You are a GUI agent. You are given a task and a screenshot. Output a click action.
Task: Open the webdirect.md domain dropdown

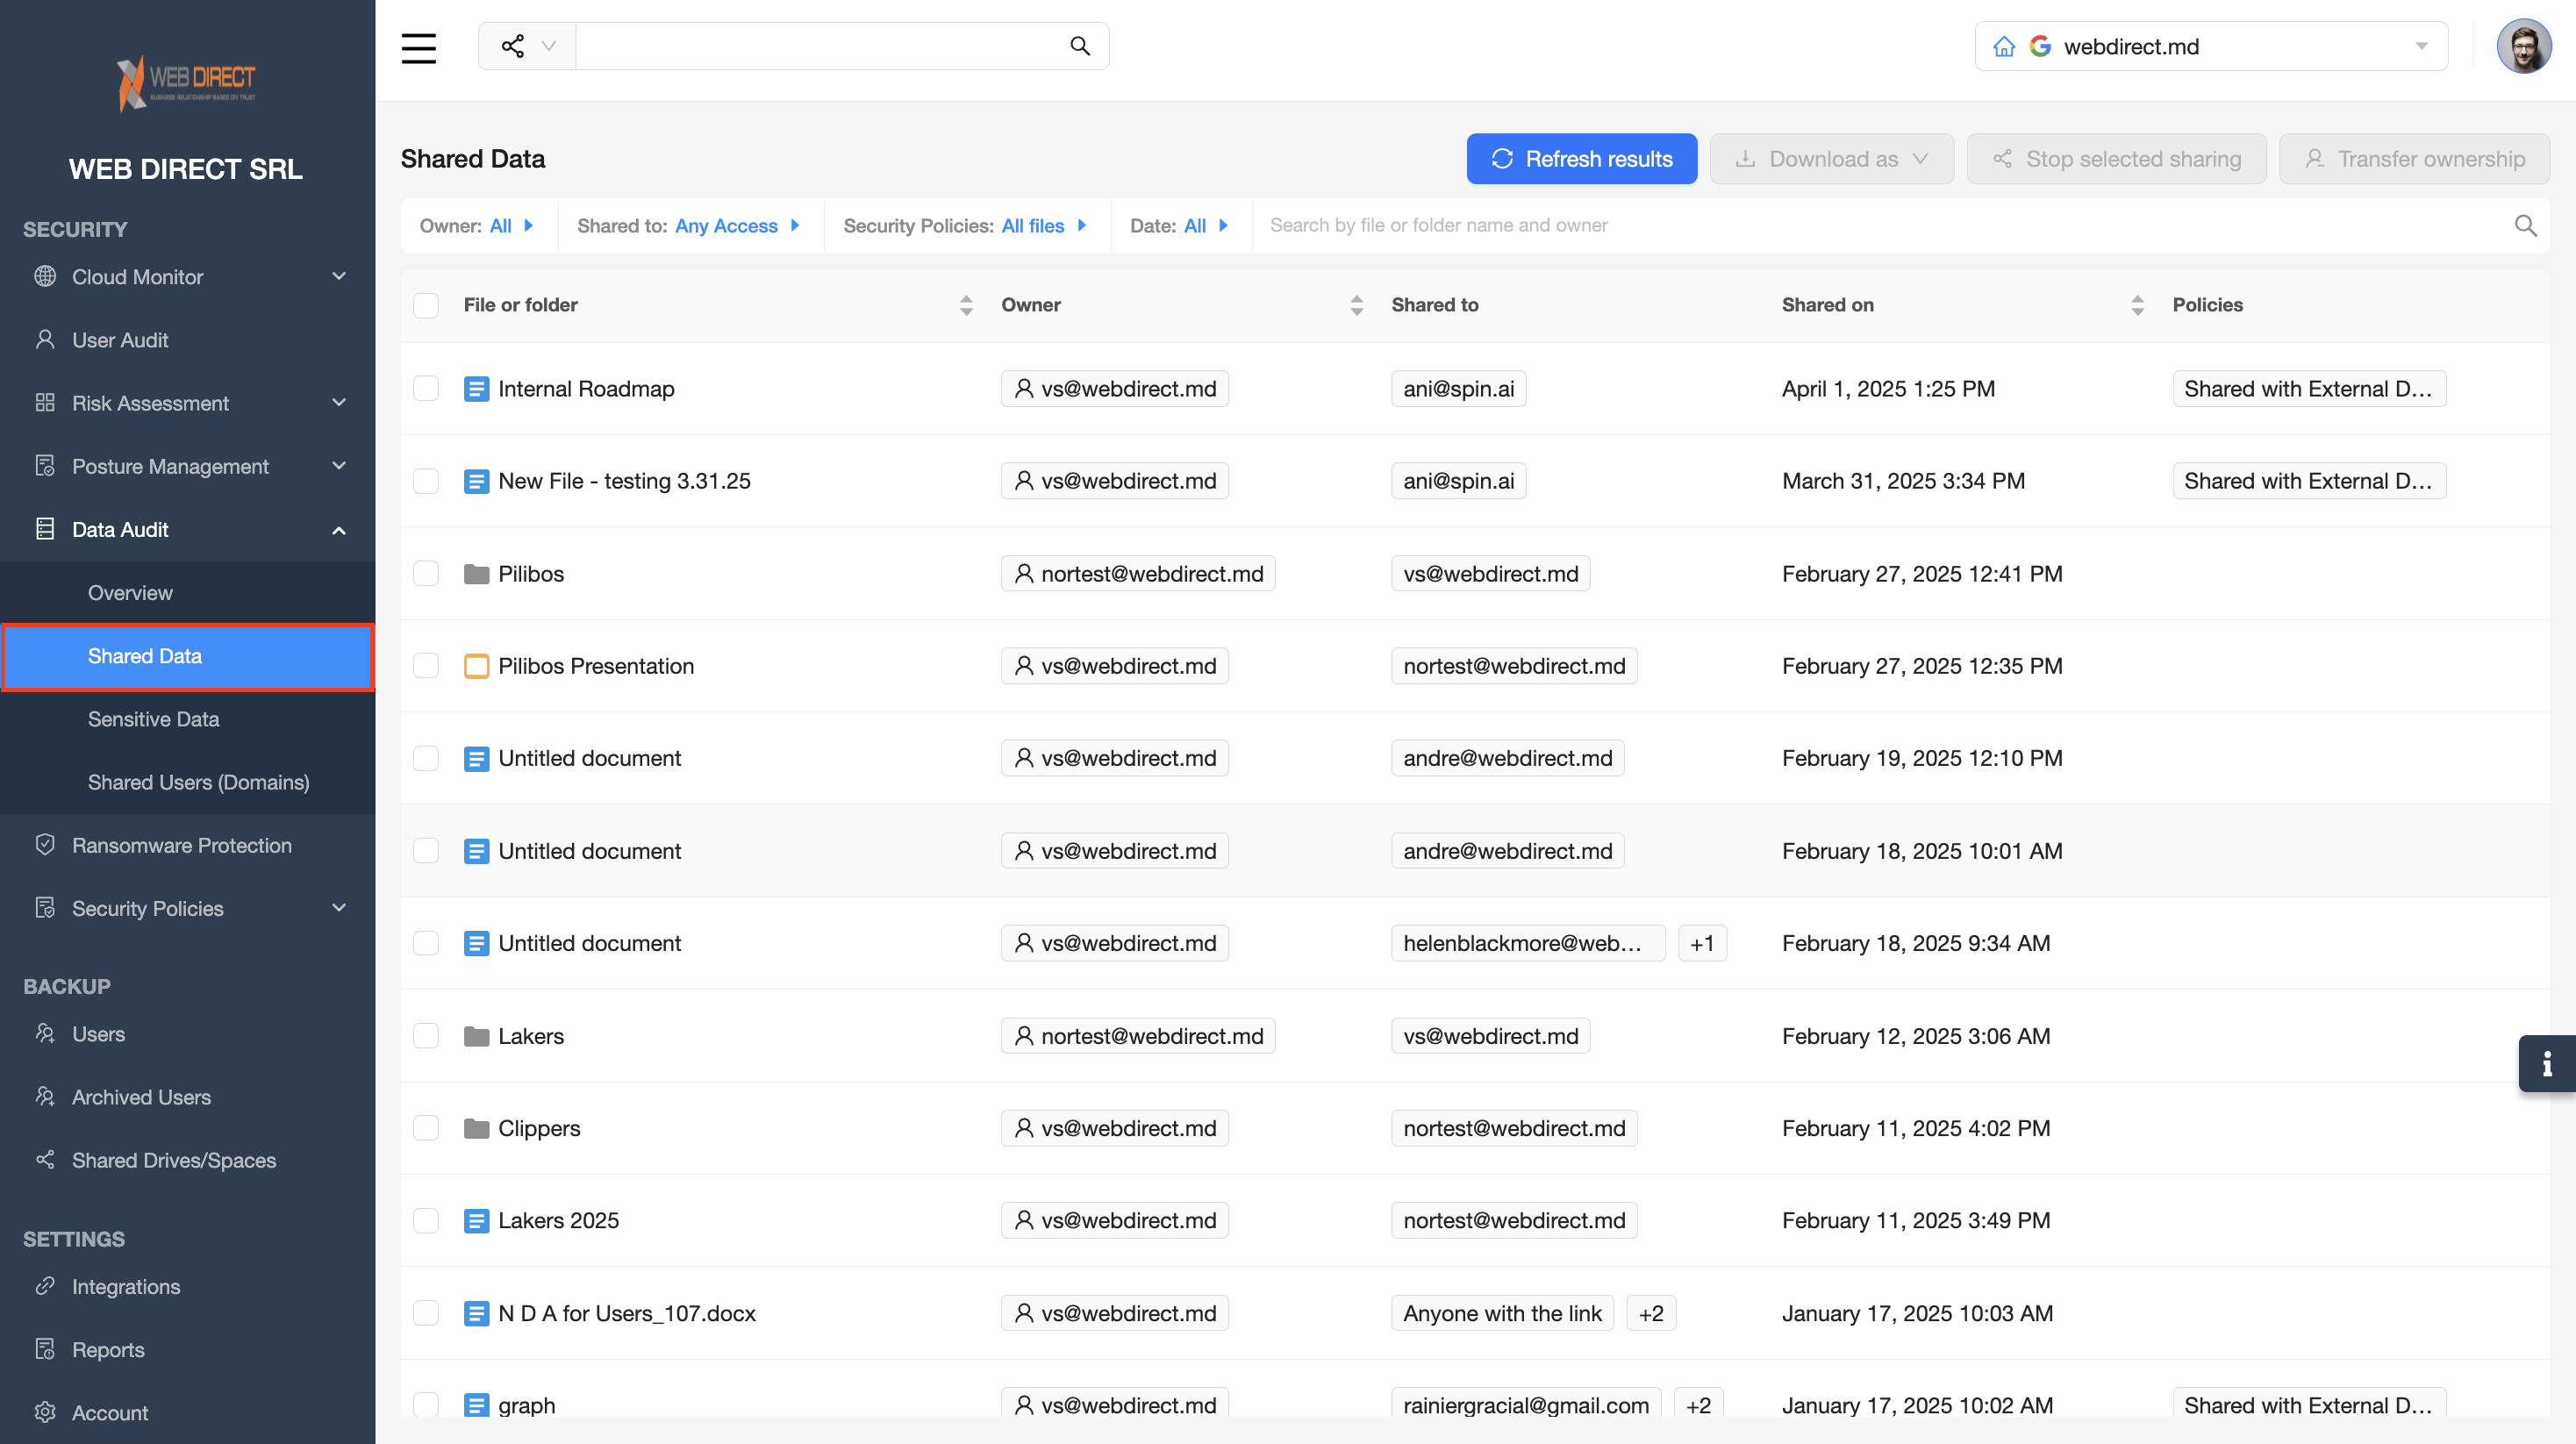pos(2421,47)
